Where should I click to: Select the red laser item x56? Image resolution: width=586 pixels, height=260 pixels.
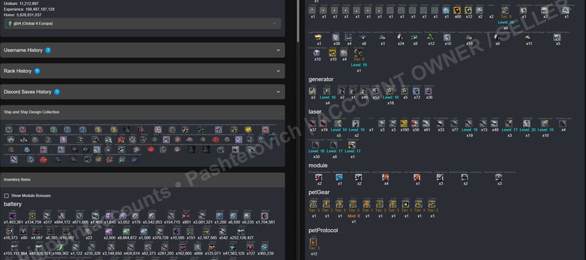pyautogui.click(x=415, y=123)
